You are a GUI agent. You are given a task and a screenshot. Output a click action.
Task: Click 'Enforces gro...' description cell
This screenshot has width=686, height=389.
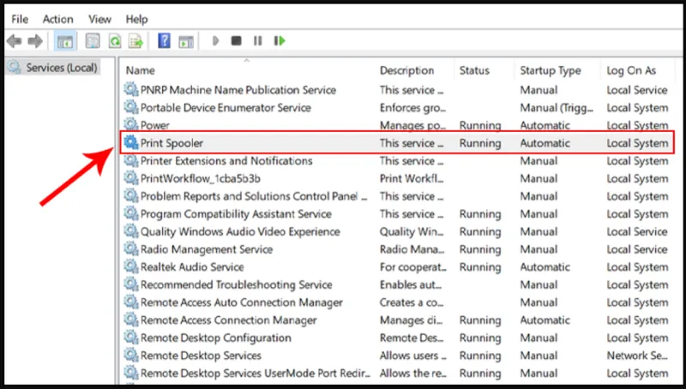(412, 107)
